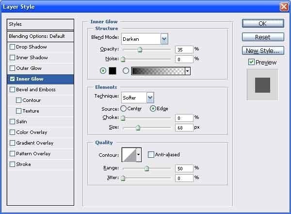Open the Styles section in the list

click(x=40, y=24)
